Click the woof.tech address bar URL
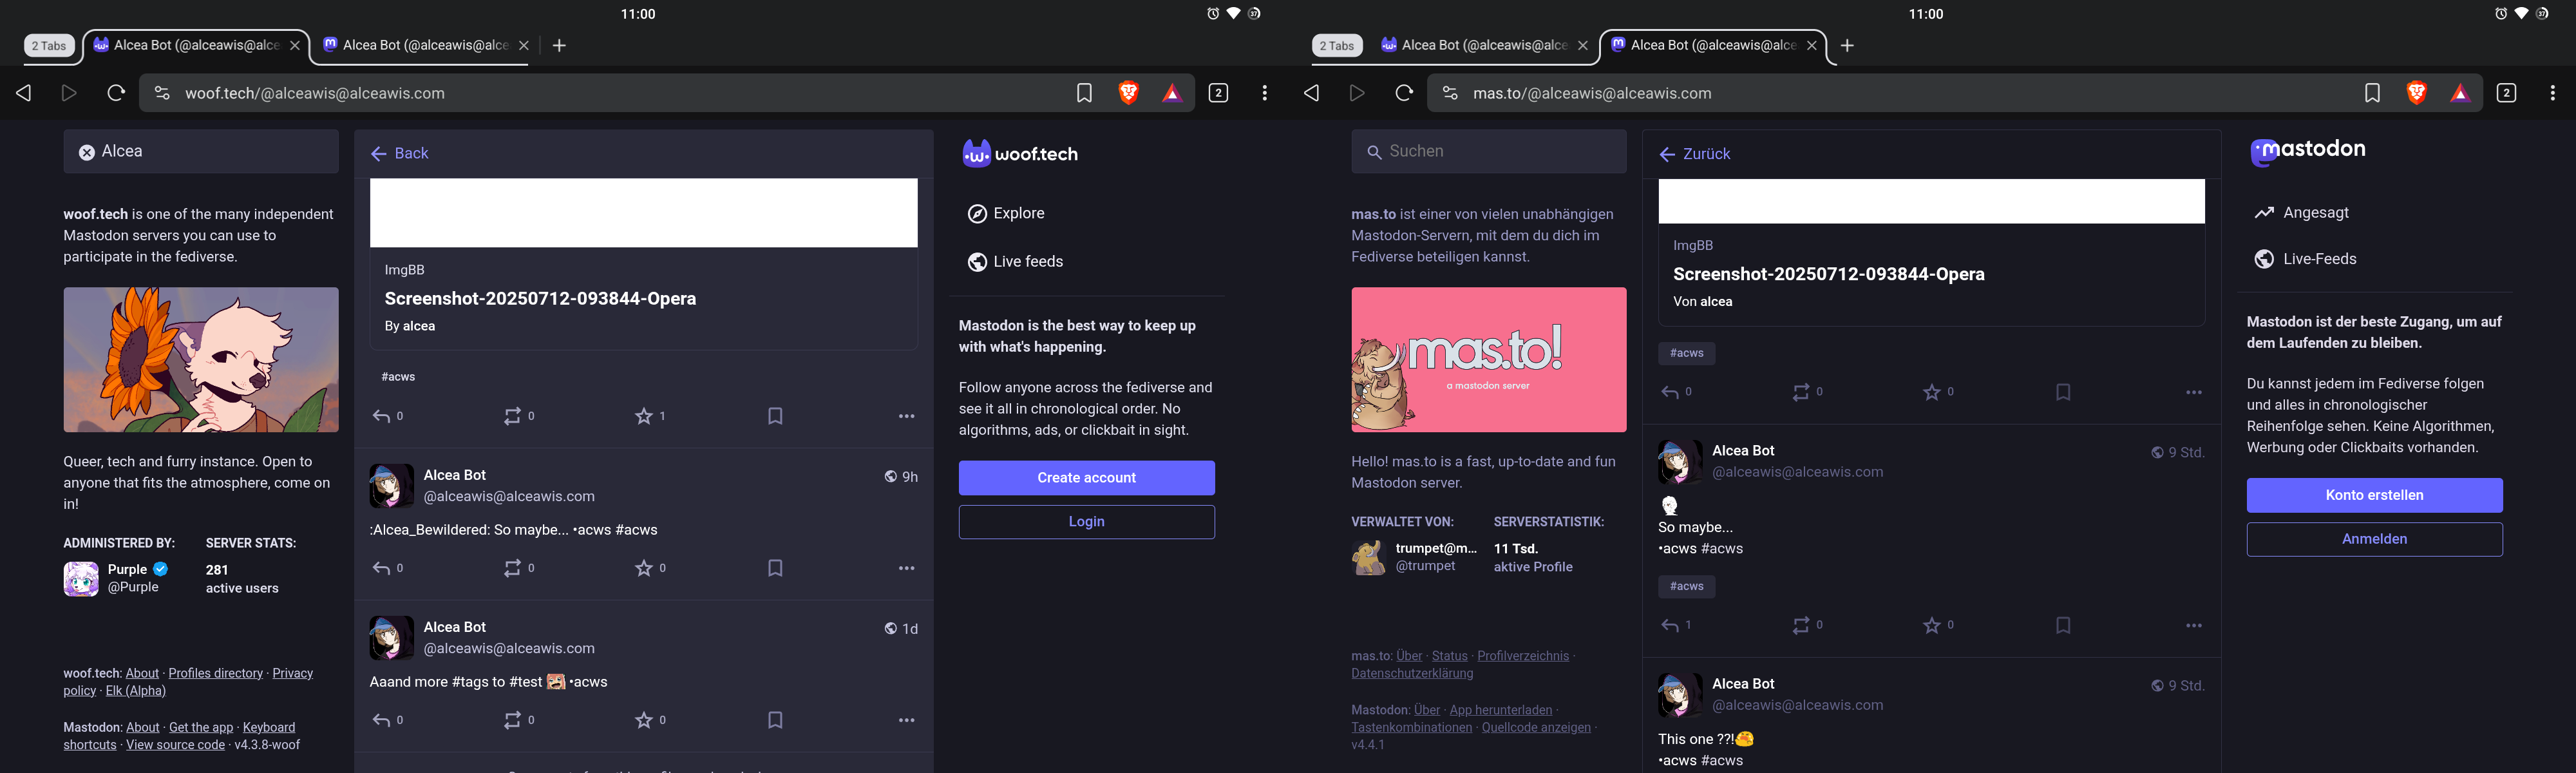The height and width of the screenshot is (773, 2576). coord(315,93)
